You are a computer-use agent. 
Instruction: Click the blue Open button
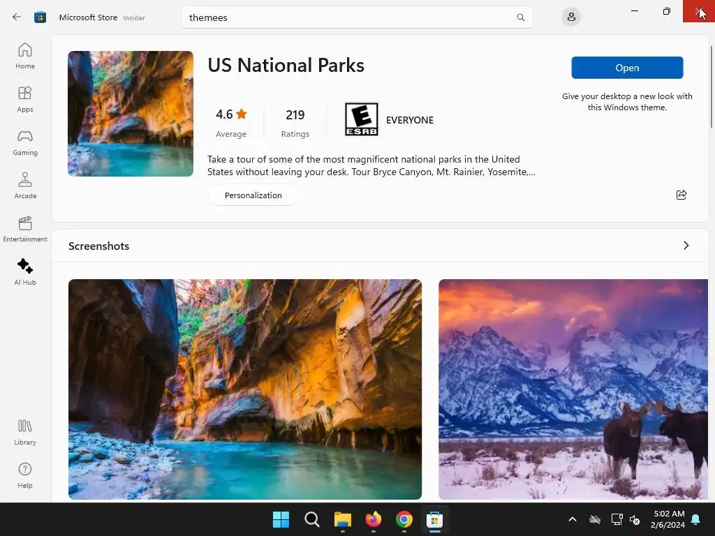627,68
